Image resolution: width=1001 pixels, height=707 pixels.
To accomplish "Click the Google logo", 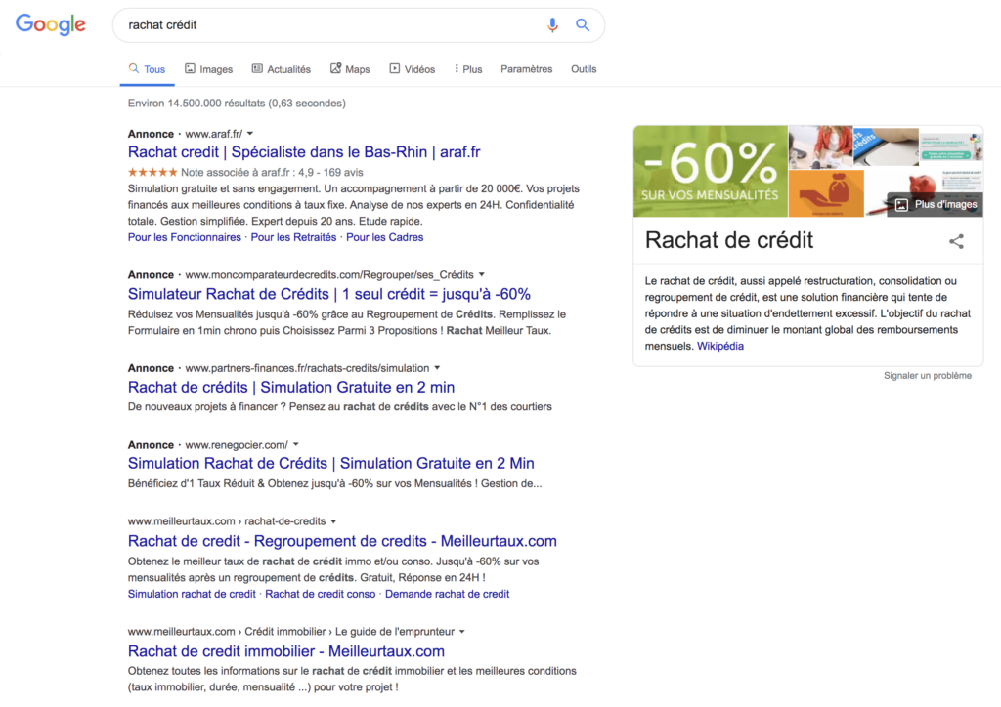I will tap(51, 24).
